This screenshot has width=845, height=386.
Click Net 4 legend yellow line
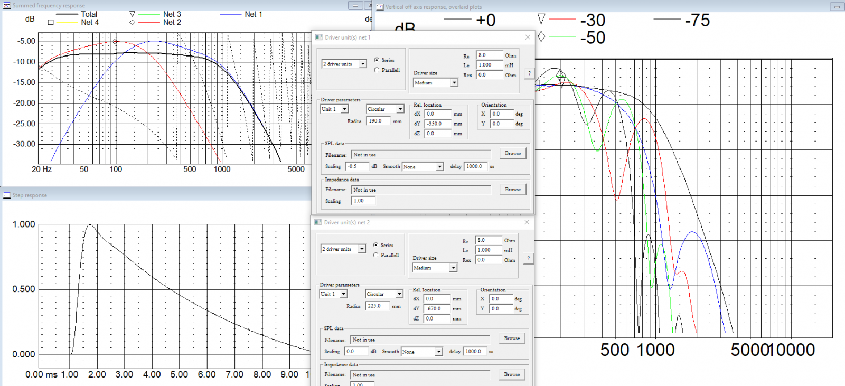[67, 22]
